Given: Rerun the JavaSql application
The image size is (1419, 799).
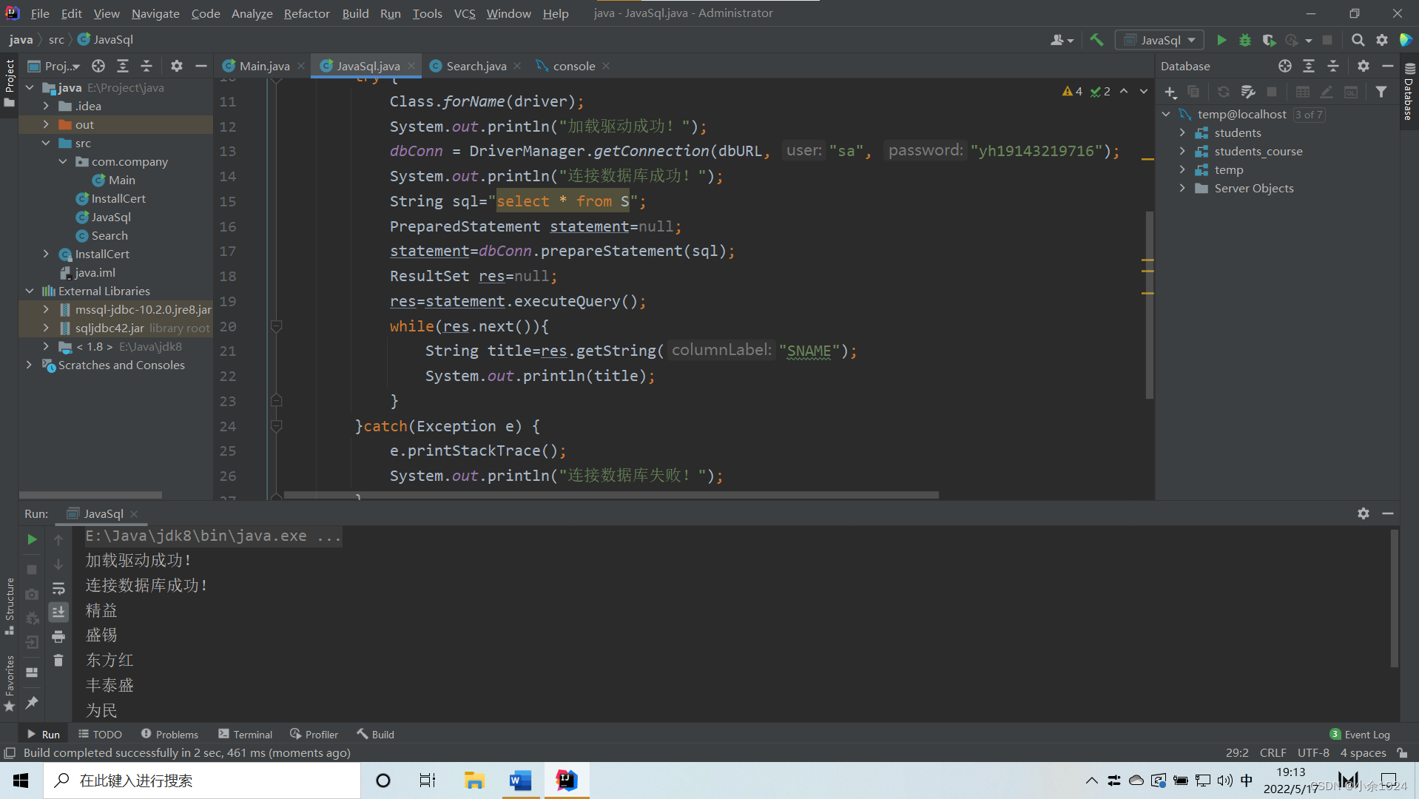Looking at the screenshot, I should pos(32,539).
